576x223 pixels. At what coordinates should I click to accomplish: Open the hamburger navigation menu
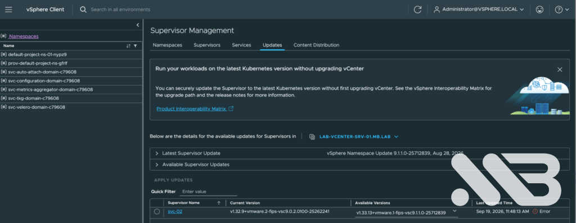[8, 10]
